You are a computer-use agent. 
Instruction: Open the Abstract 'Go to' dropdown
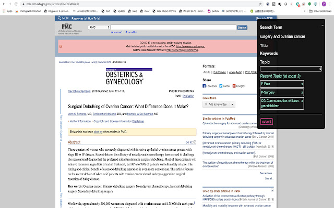pyautogui.click(x=190, y=142)
